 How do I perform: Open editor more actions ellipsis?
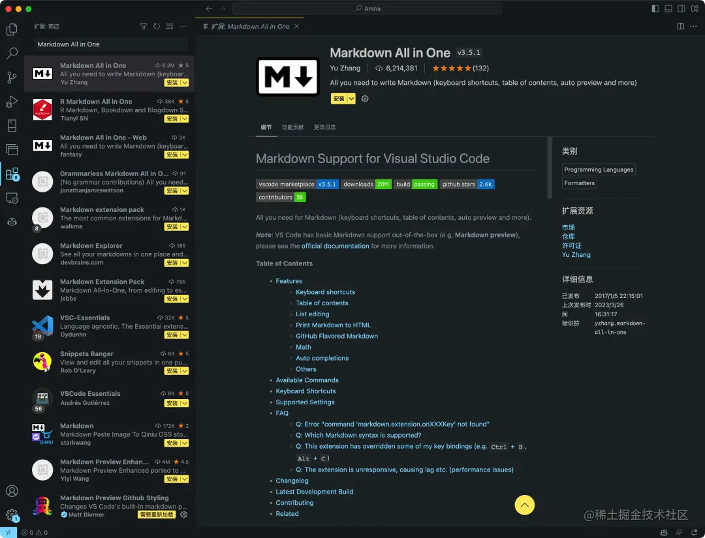pos(693,27)
